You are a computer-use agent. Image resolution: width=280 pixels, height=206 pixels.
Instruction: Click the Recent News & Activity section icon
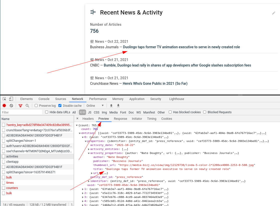click(x=93, y=12)
